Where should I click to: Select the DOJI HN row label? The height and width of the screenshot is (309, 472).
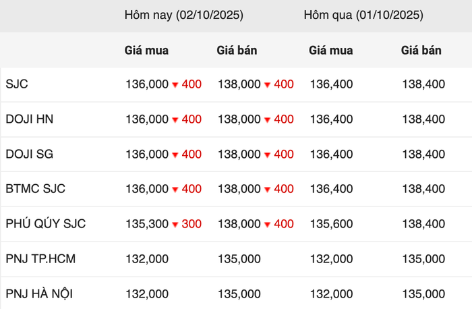point(29,119)
